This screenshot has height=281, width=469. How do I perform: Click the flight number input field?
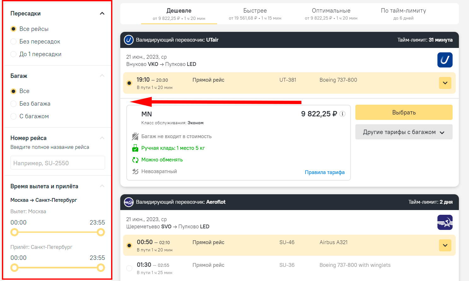click(57, 163)
